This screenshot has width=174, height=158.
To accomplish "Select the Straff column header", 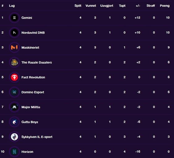I will (x=151, y=6).
